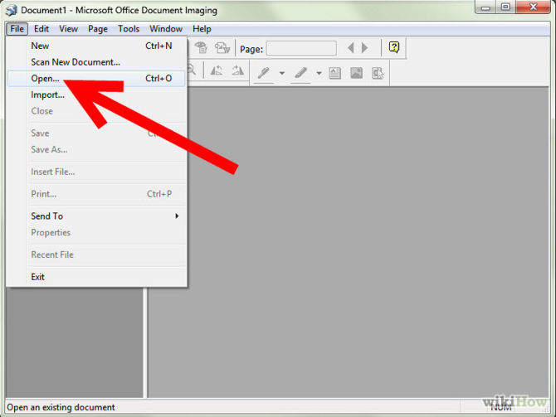Click the Recognize Text Using OCR icon
556x417 pixels.
201,47
